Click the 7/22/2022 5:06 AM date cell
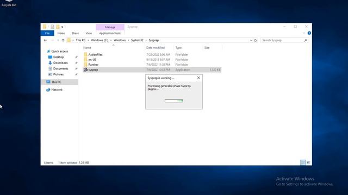 point(158,55)
